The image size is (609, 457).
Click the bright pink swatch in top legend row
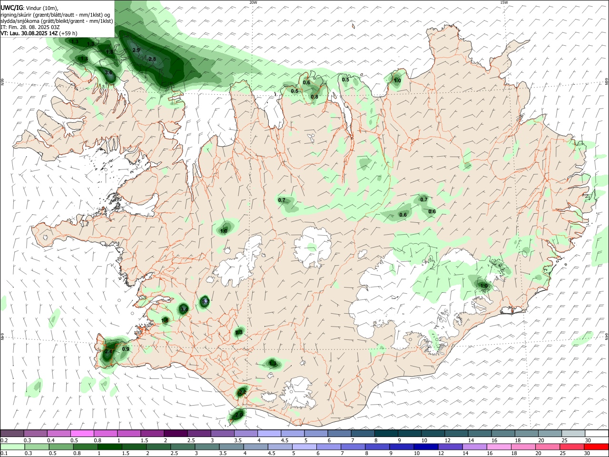[82, 434]
